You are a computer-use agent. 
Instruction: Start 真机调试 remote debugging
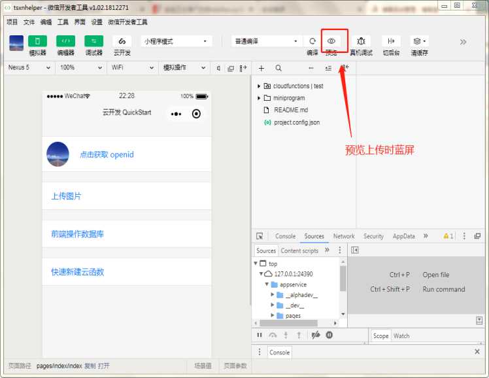coord(361,41)
